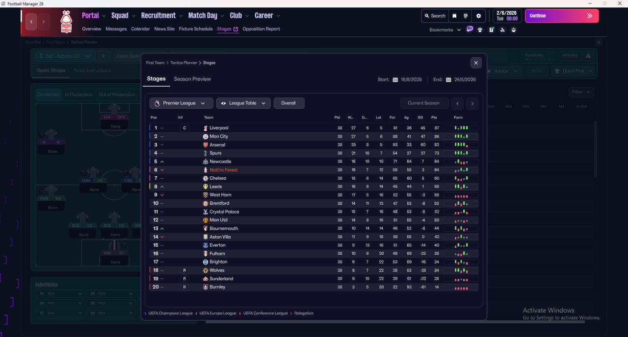The width and height of the screenshot is (628, 337).
Task: Open the settings gear icon
Action: tap(479, 16)
